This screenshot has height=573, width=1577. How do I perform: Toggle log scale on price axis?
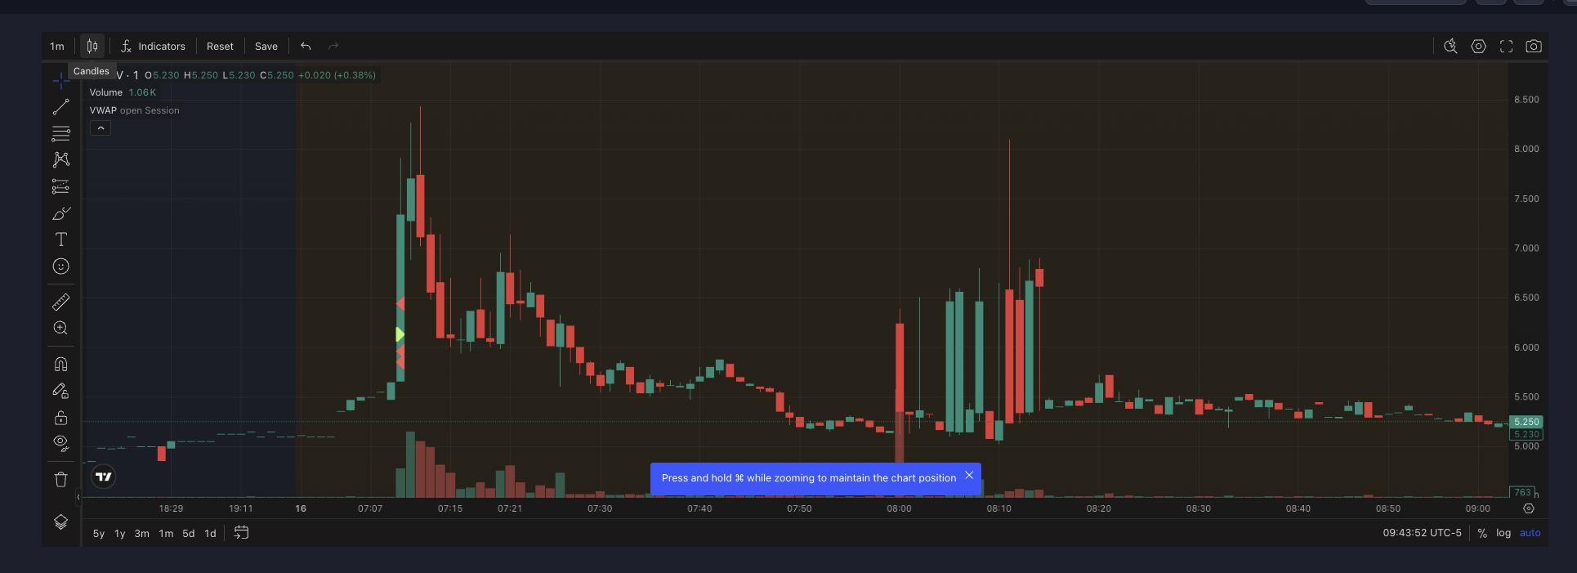pos(1503,533)
